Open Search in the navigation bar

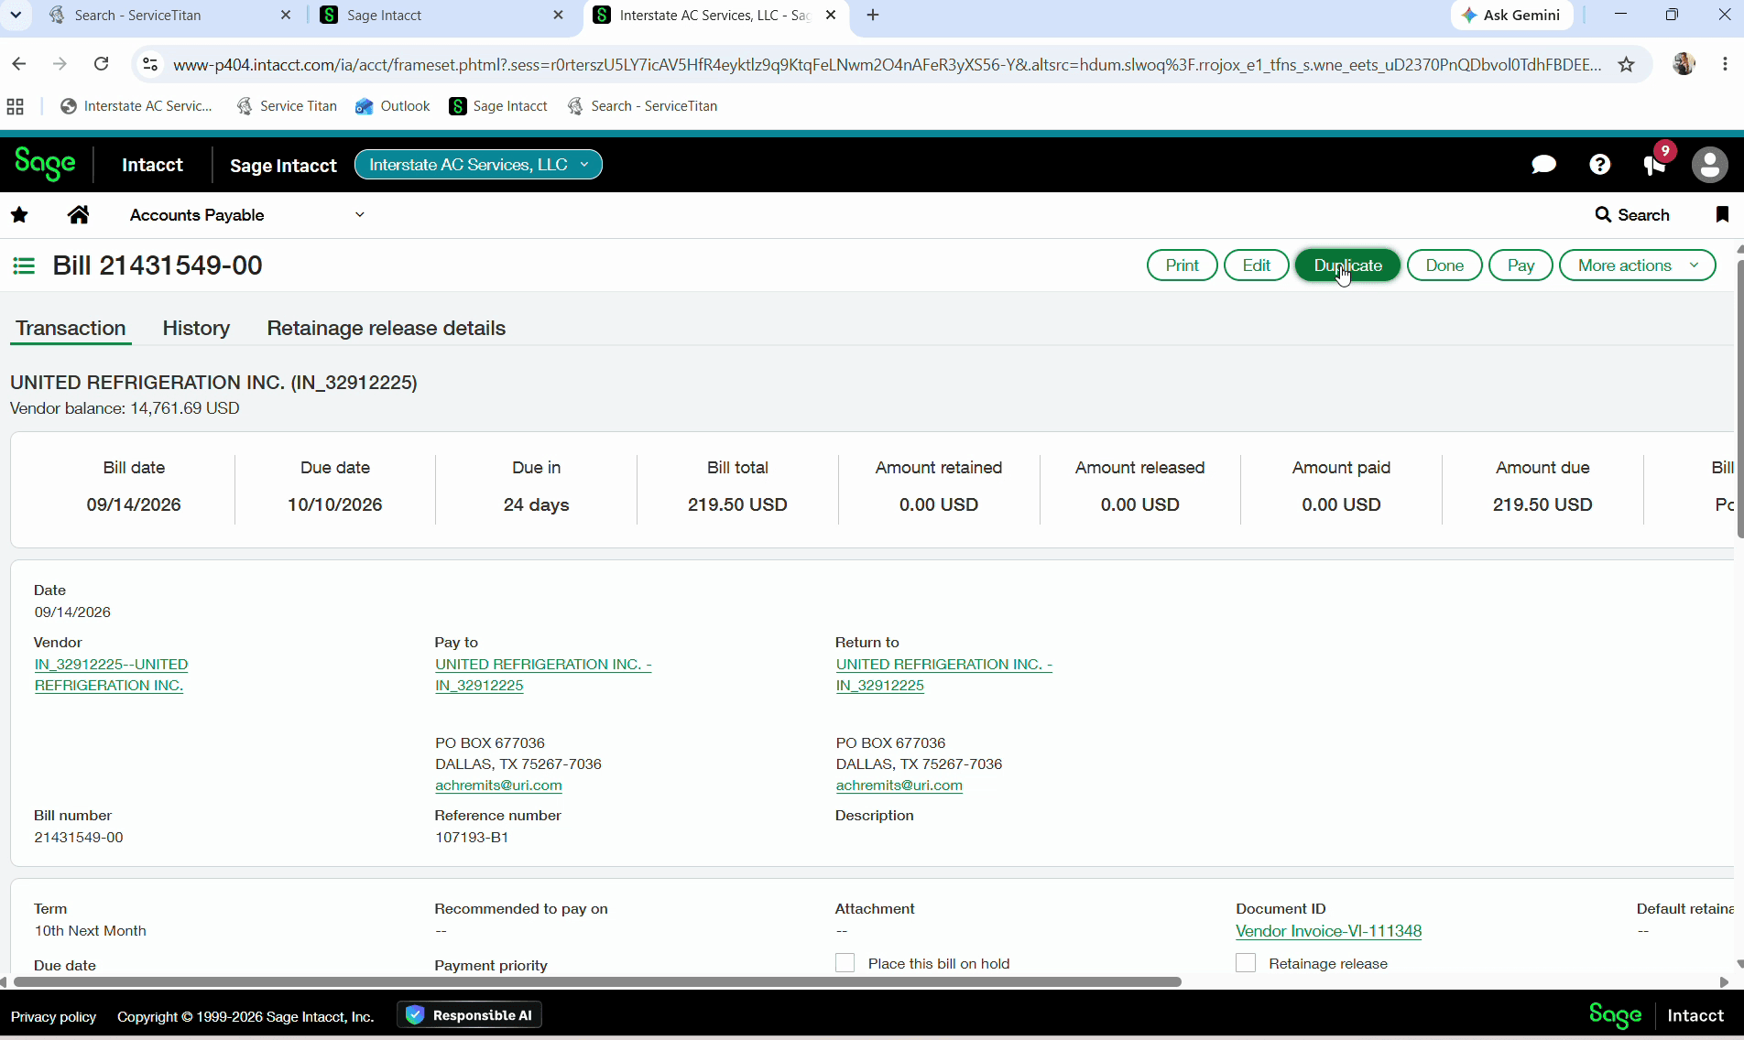click(1632, 215)
